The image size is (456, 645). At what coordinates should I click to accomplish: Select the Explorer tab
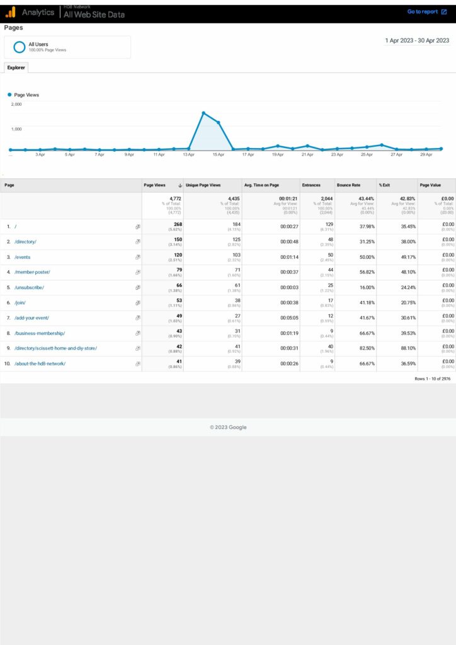click(16, 67)
